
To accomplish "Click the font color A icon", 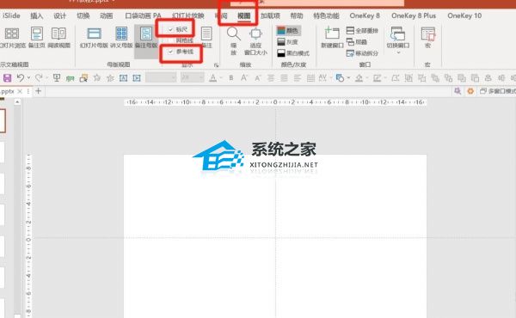I will pos(213,78).
